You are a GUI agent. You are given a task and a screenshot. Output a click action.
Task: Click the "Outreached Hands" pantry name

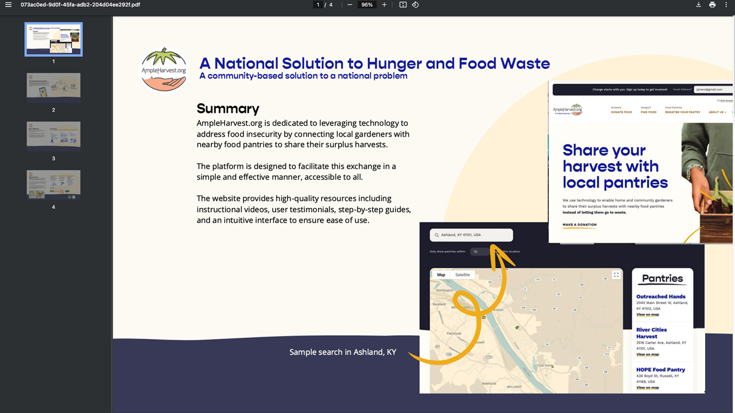[x=661, y=297]
